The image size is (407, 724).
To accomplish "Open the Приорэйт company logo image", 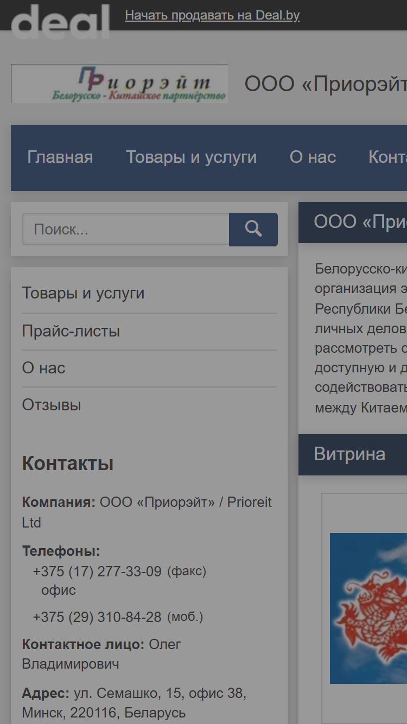I will tap(119, 84).
